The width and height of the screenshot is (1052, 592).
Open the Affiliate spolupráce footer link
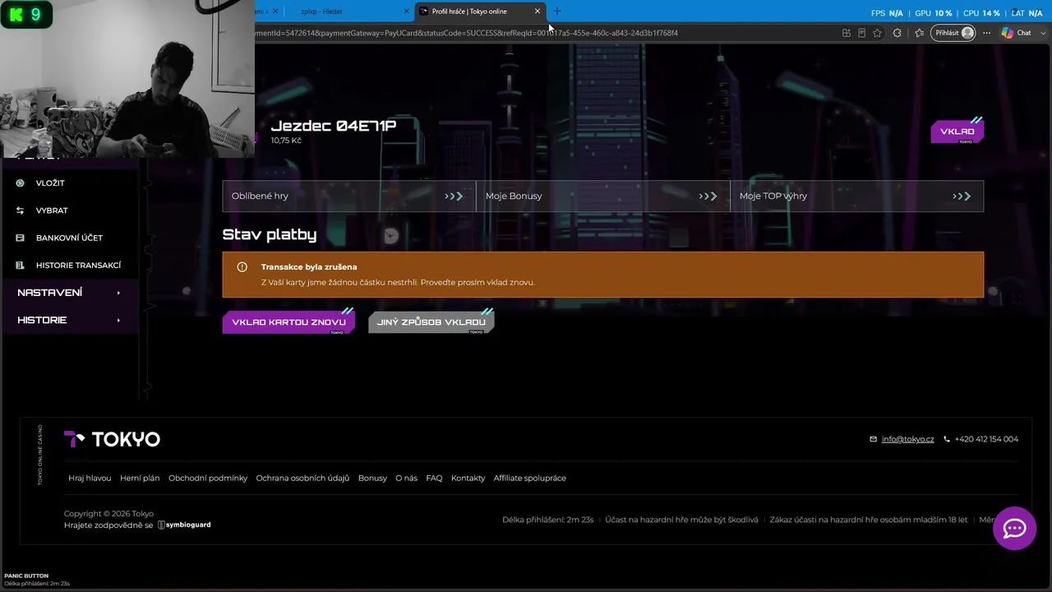pos(529,478)
